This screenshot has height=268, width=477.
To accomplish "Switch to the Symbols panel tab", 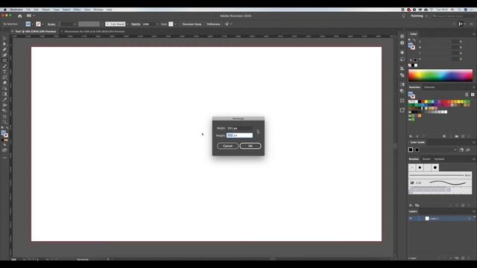I will [x=439, y=159].
